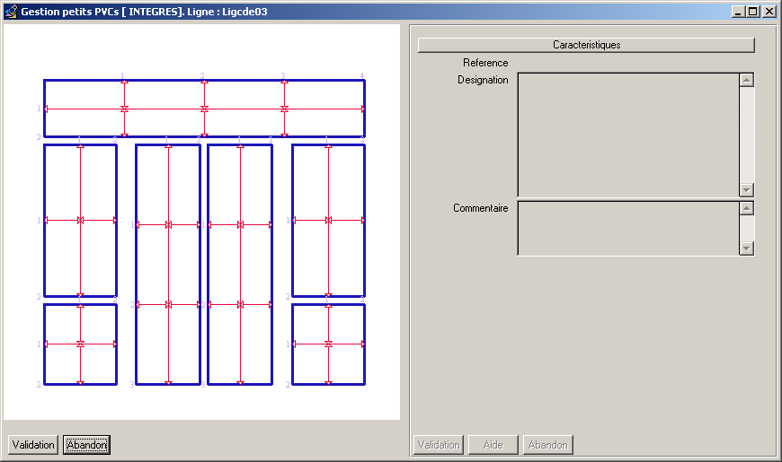Focus the Commentaire text area
The image size is (782, 462).
[x=627, y=228]
